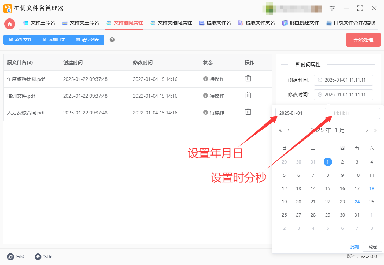Delete the 人力资源合同.pdf row via trash icon
384x265 pixels.
[248, 112]
